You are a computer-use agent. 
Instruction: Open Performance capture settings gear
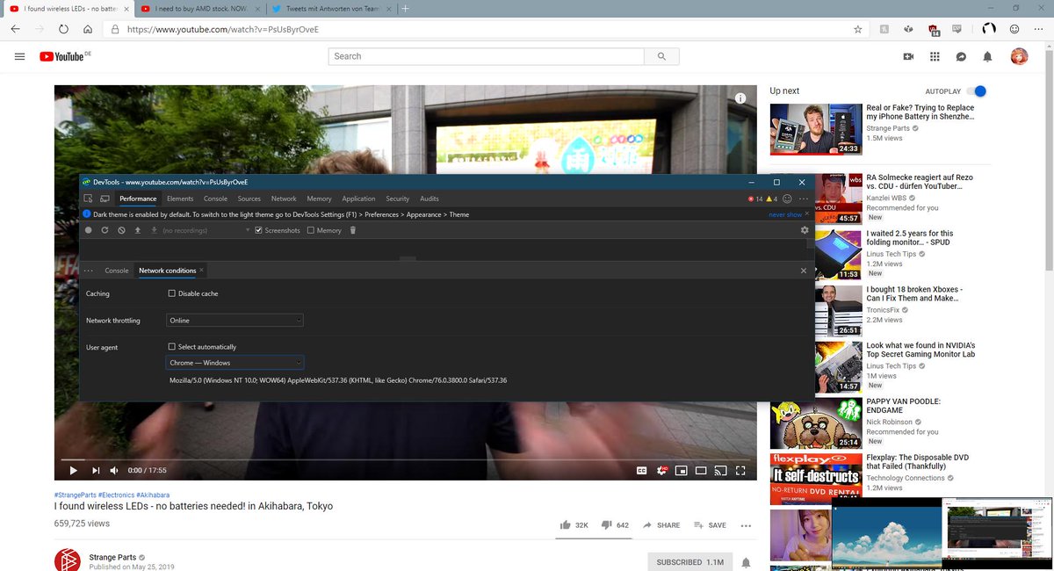(805, 230)
